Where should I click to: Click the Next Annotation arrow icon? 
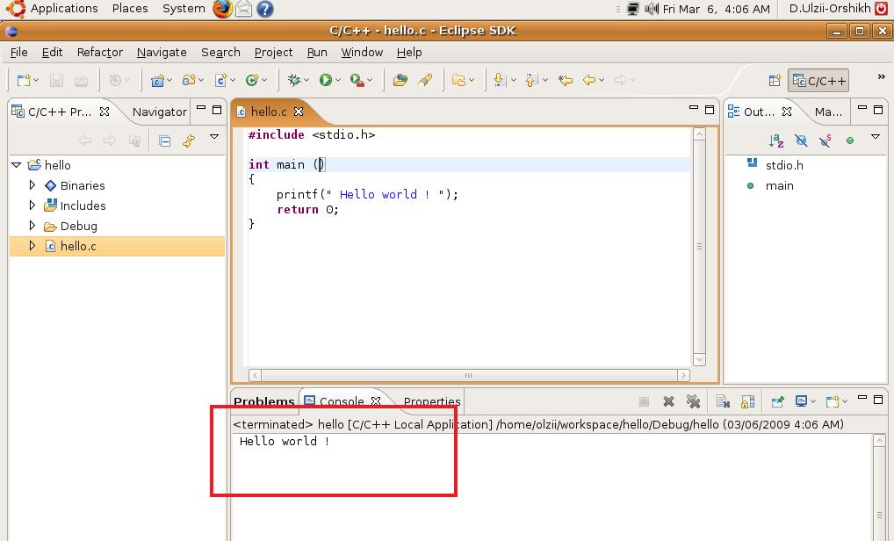(x=500, y=81)
